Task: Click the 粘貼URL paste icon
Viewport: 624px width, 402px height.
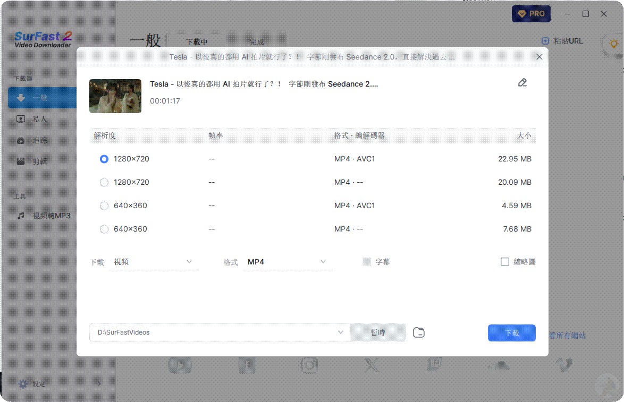Action: (x=545, y=41)
